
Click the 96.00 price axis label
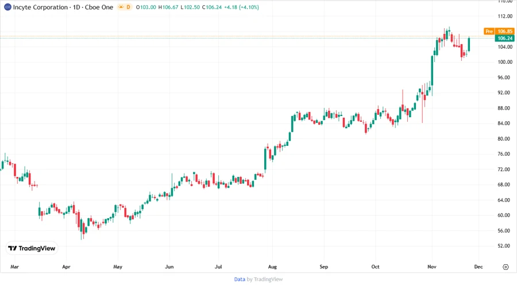(504, 78)
